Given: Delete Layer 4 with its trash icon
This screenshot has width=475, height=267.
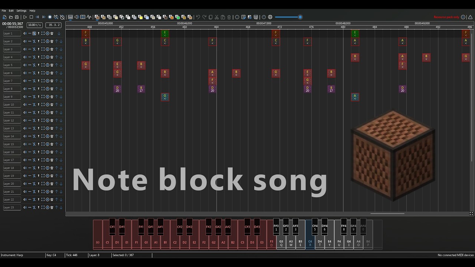Looking at the screenshot, I should 52,57.
